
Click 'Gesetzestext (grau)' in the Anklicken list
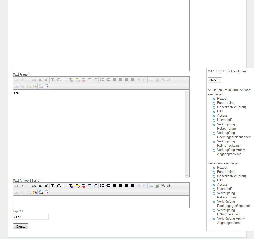pos(231,107)
